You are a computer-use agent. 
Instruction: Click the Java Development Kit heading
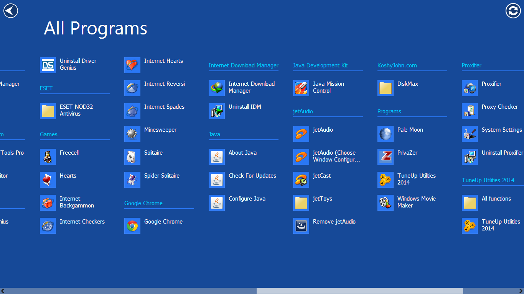point(320,65)
